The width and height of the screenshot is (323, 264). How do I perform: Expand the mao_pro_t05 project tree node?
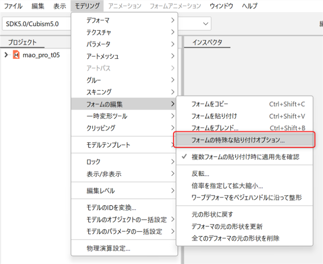6,55
